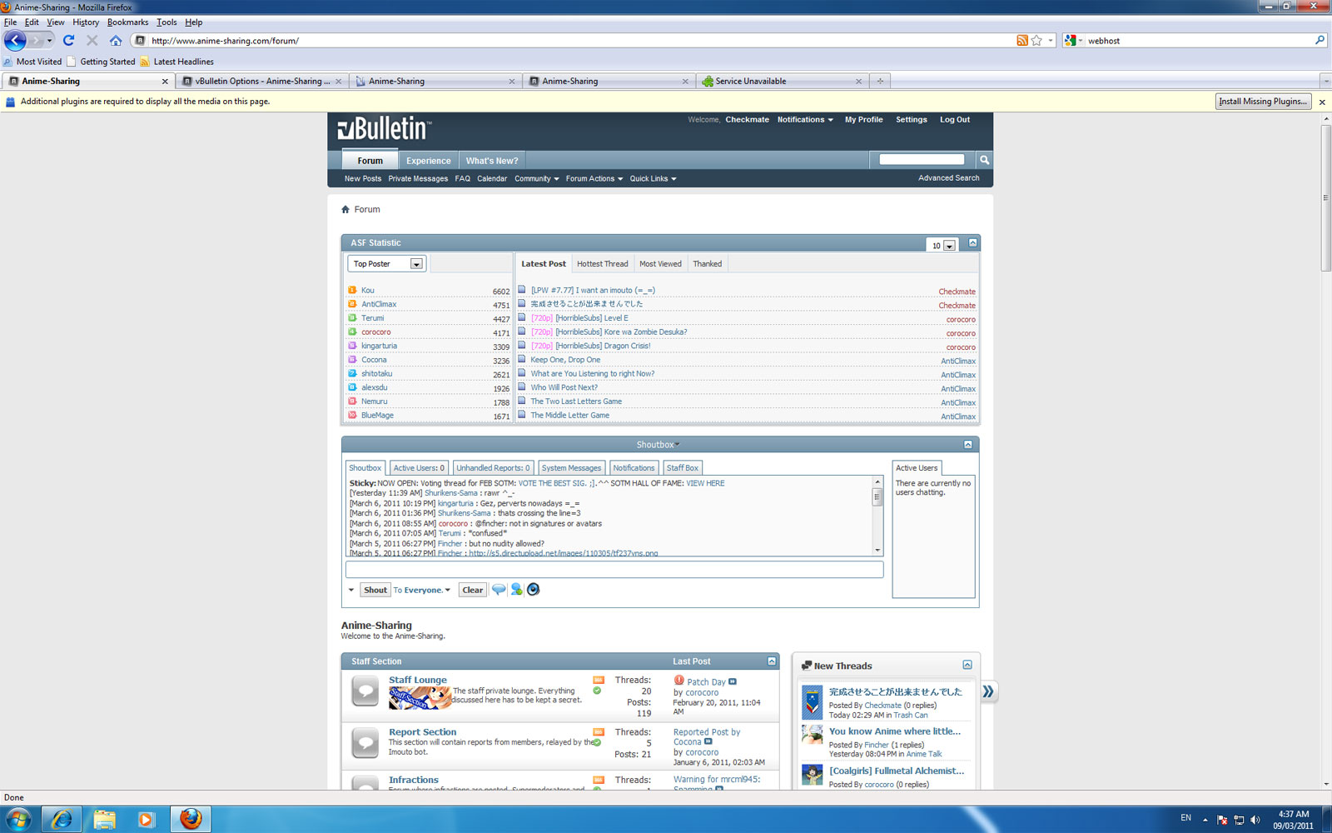
Task: Open the Advanced Search link
Action: tap(949, 177)
